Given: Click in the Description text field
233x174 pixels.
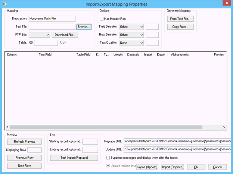Looking at the screenshot, I should pyautogui.click(x=52, y=19).
